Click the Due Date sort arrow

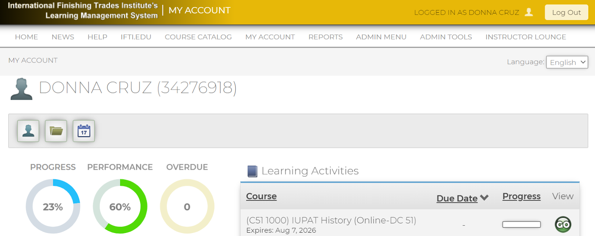pyautogui.click(x=484, y=197)
